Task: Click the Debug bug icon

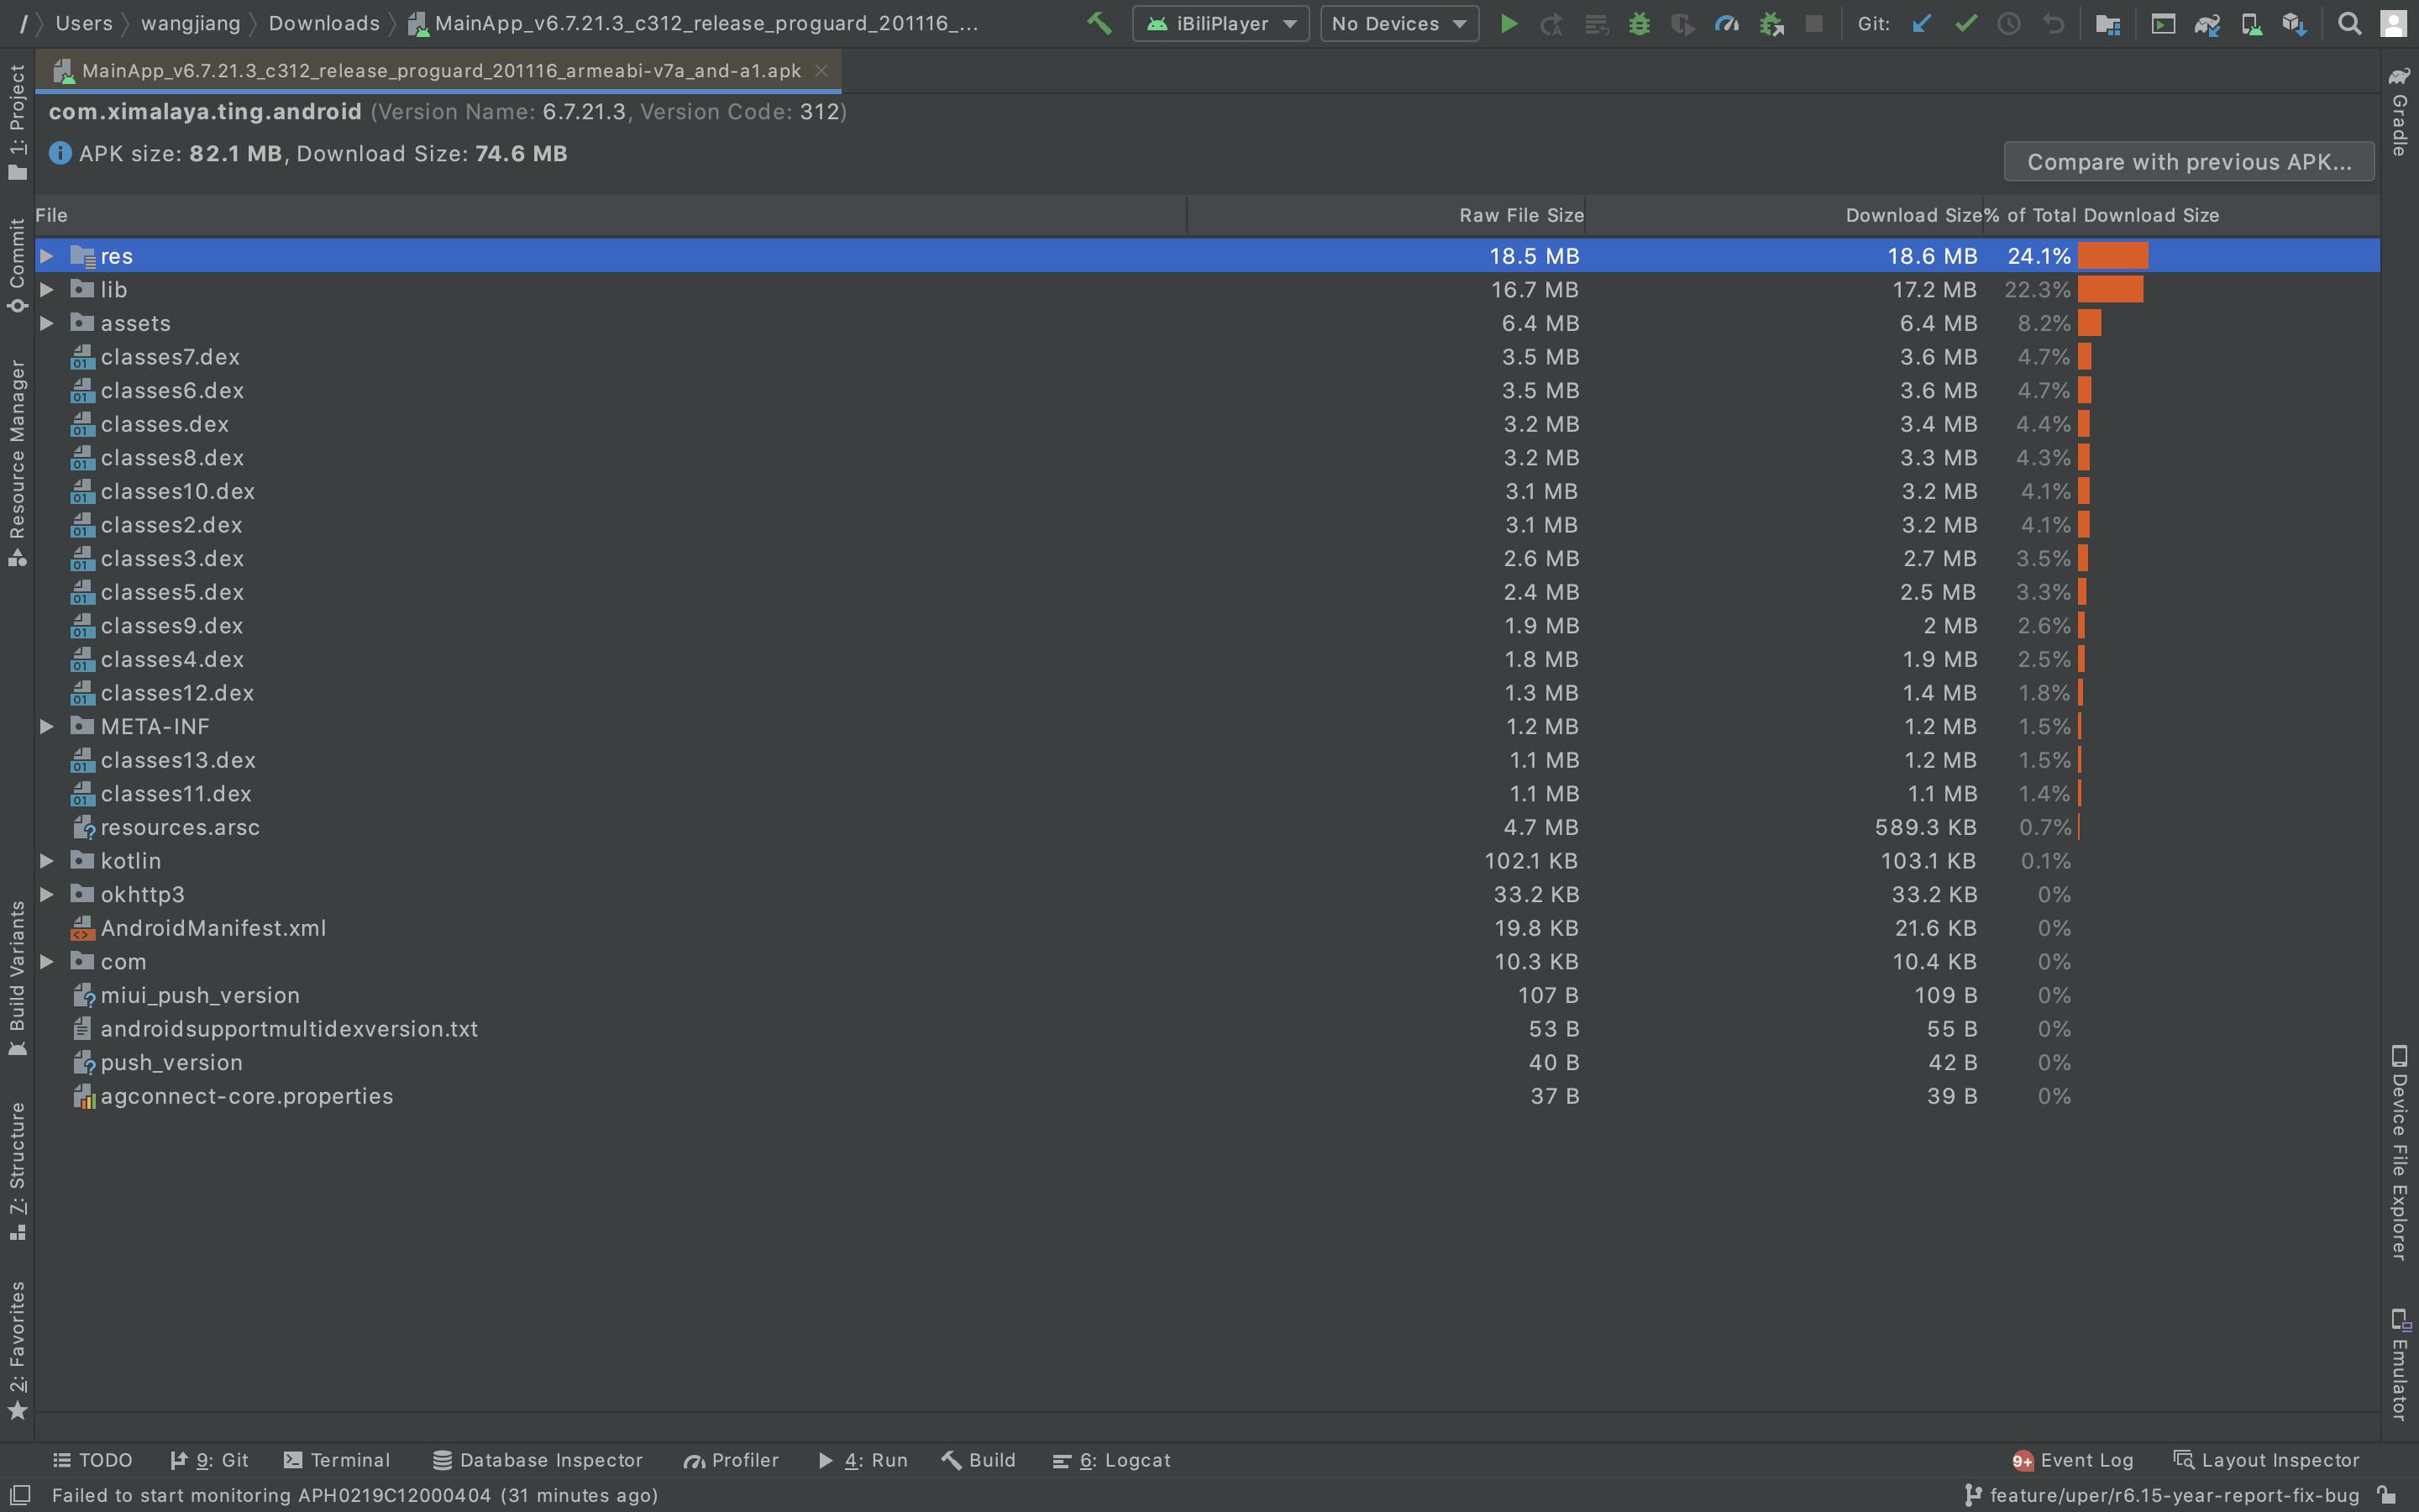Action: [x=1640, y=23]
